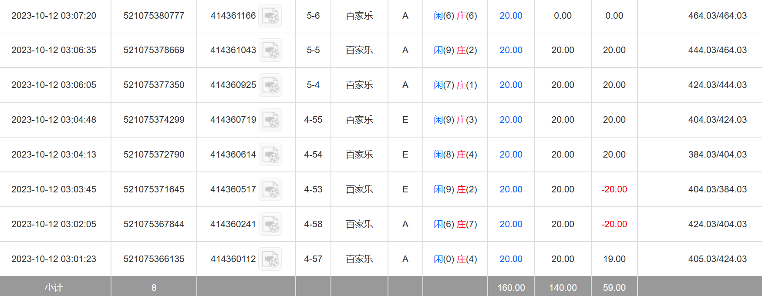Click balance 404.03/384.03
762x296 pixels.
(x=718, y=189)
